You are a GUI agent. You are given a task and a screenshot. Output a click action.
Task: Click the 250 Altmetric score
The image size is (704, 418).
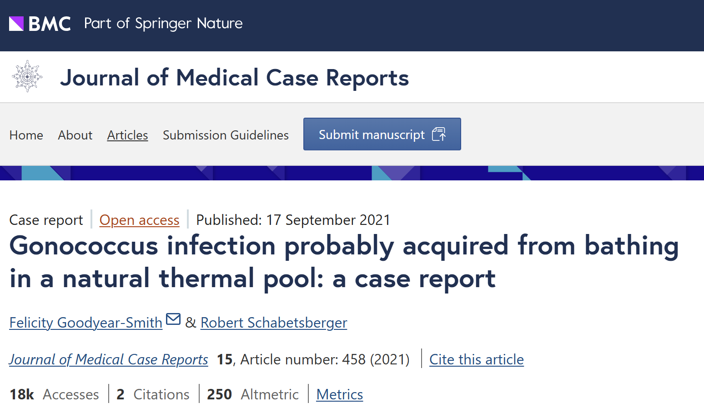click(253, 394)
